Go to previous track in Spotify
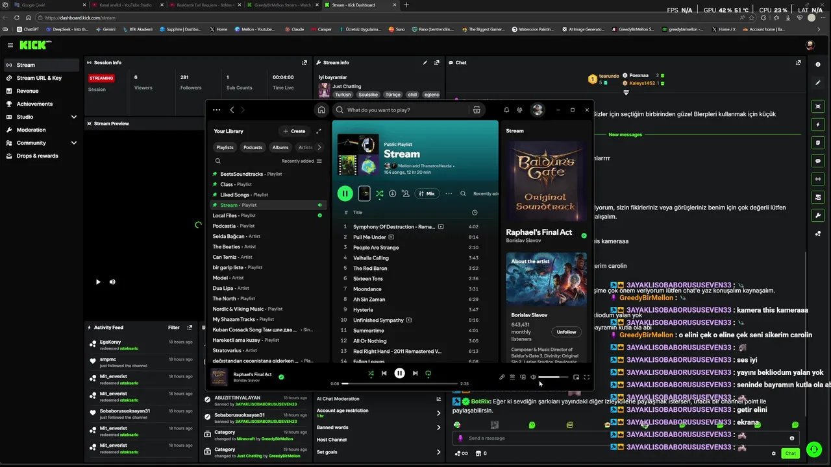The image size is (831, 467). [x=384, y=373]
